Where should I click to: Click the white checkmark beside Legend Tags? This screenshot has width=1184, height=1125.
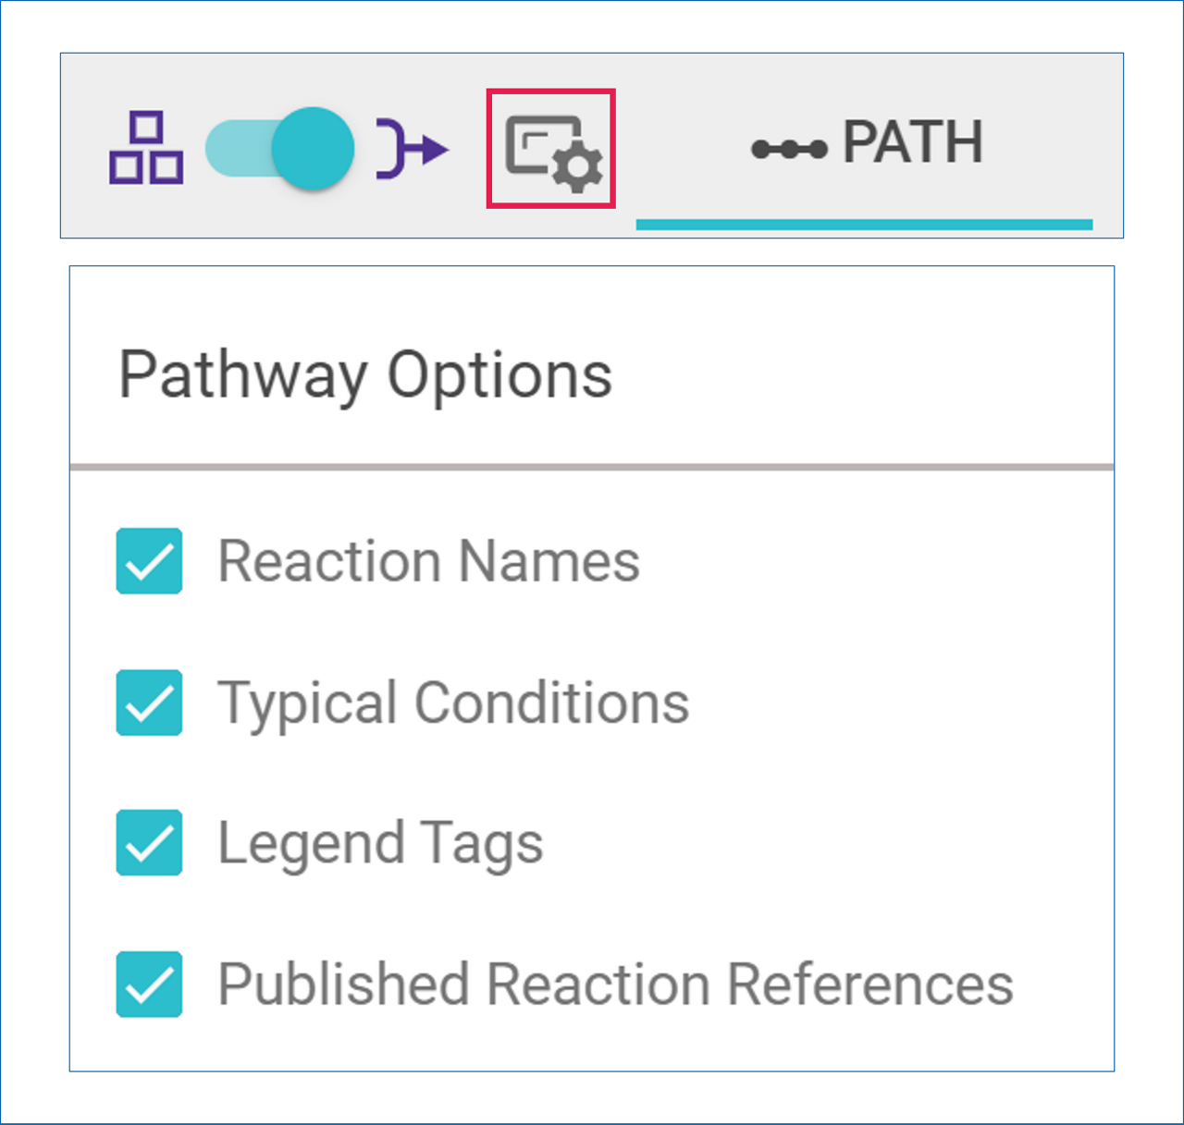coord(149,843)
